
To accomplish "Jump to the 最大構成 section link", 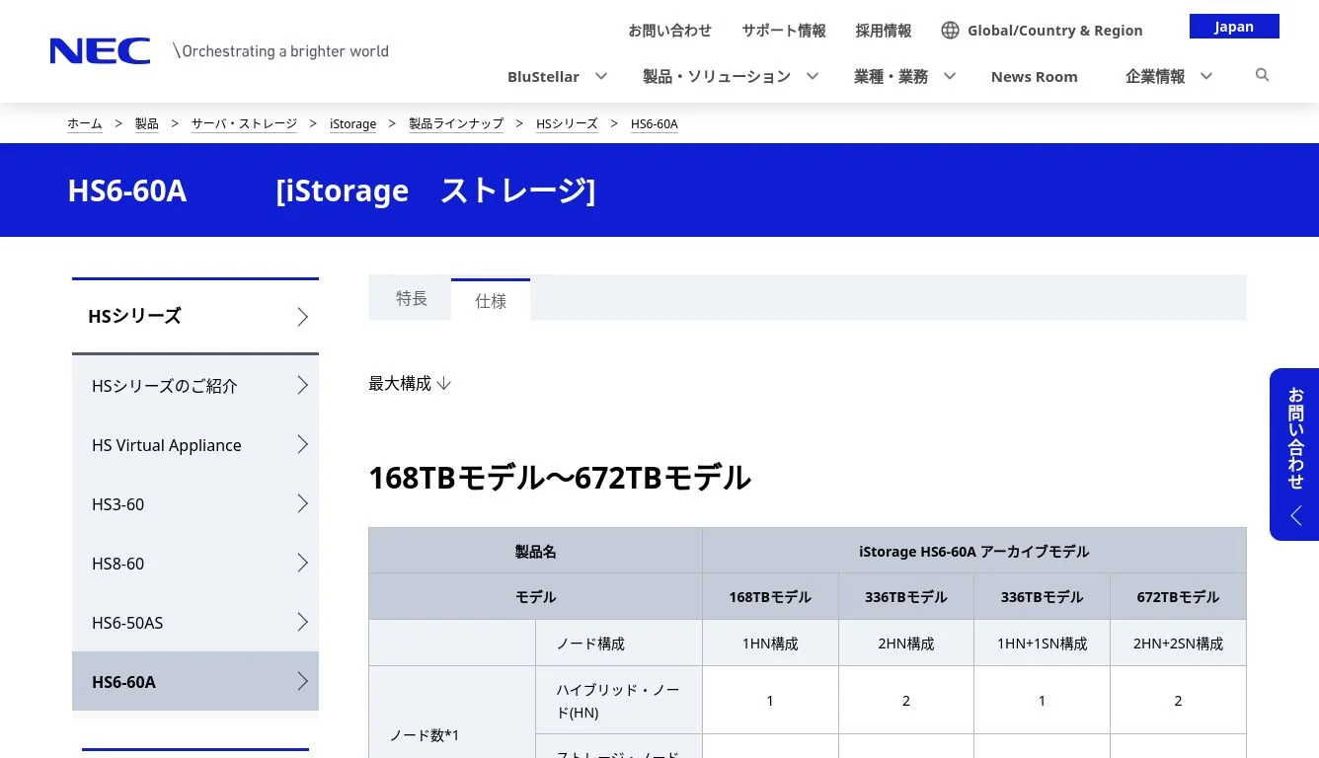I will point(409,383).
